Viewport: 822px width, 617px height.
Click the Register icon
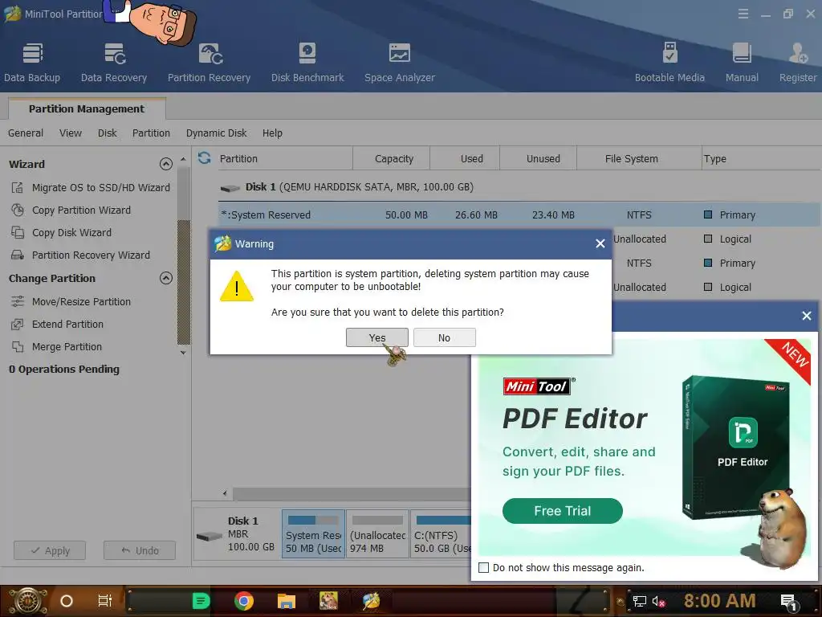pyautogui.click(x=797, y=63)
